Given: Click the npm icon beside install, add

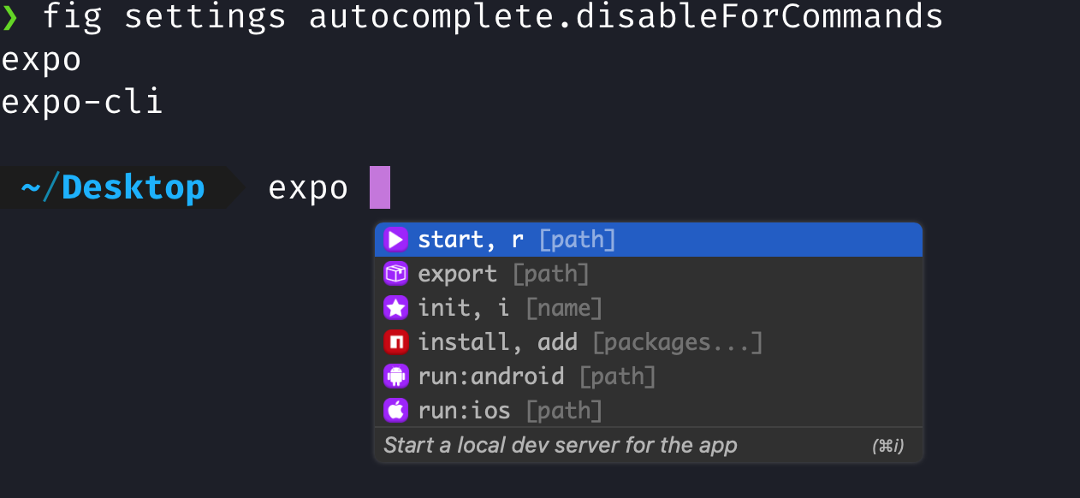Looking at the screenshot, I should click(x=395, y=341).
